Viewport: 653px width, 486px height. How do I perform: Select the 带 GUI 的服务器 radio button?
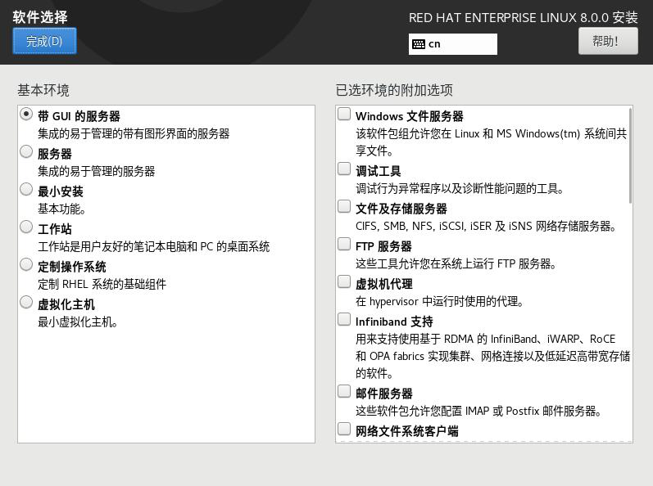click(26, 114)
